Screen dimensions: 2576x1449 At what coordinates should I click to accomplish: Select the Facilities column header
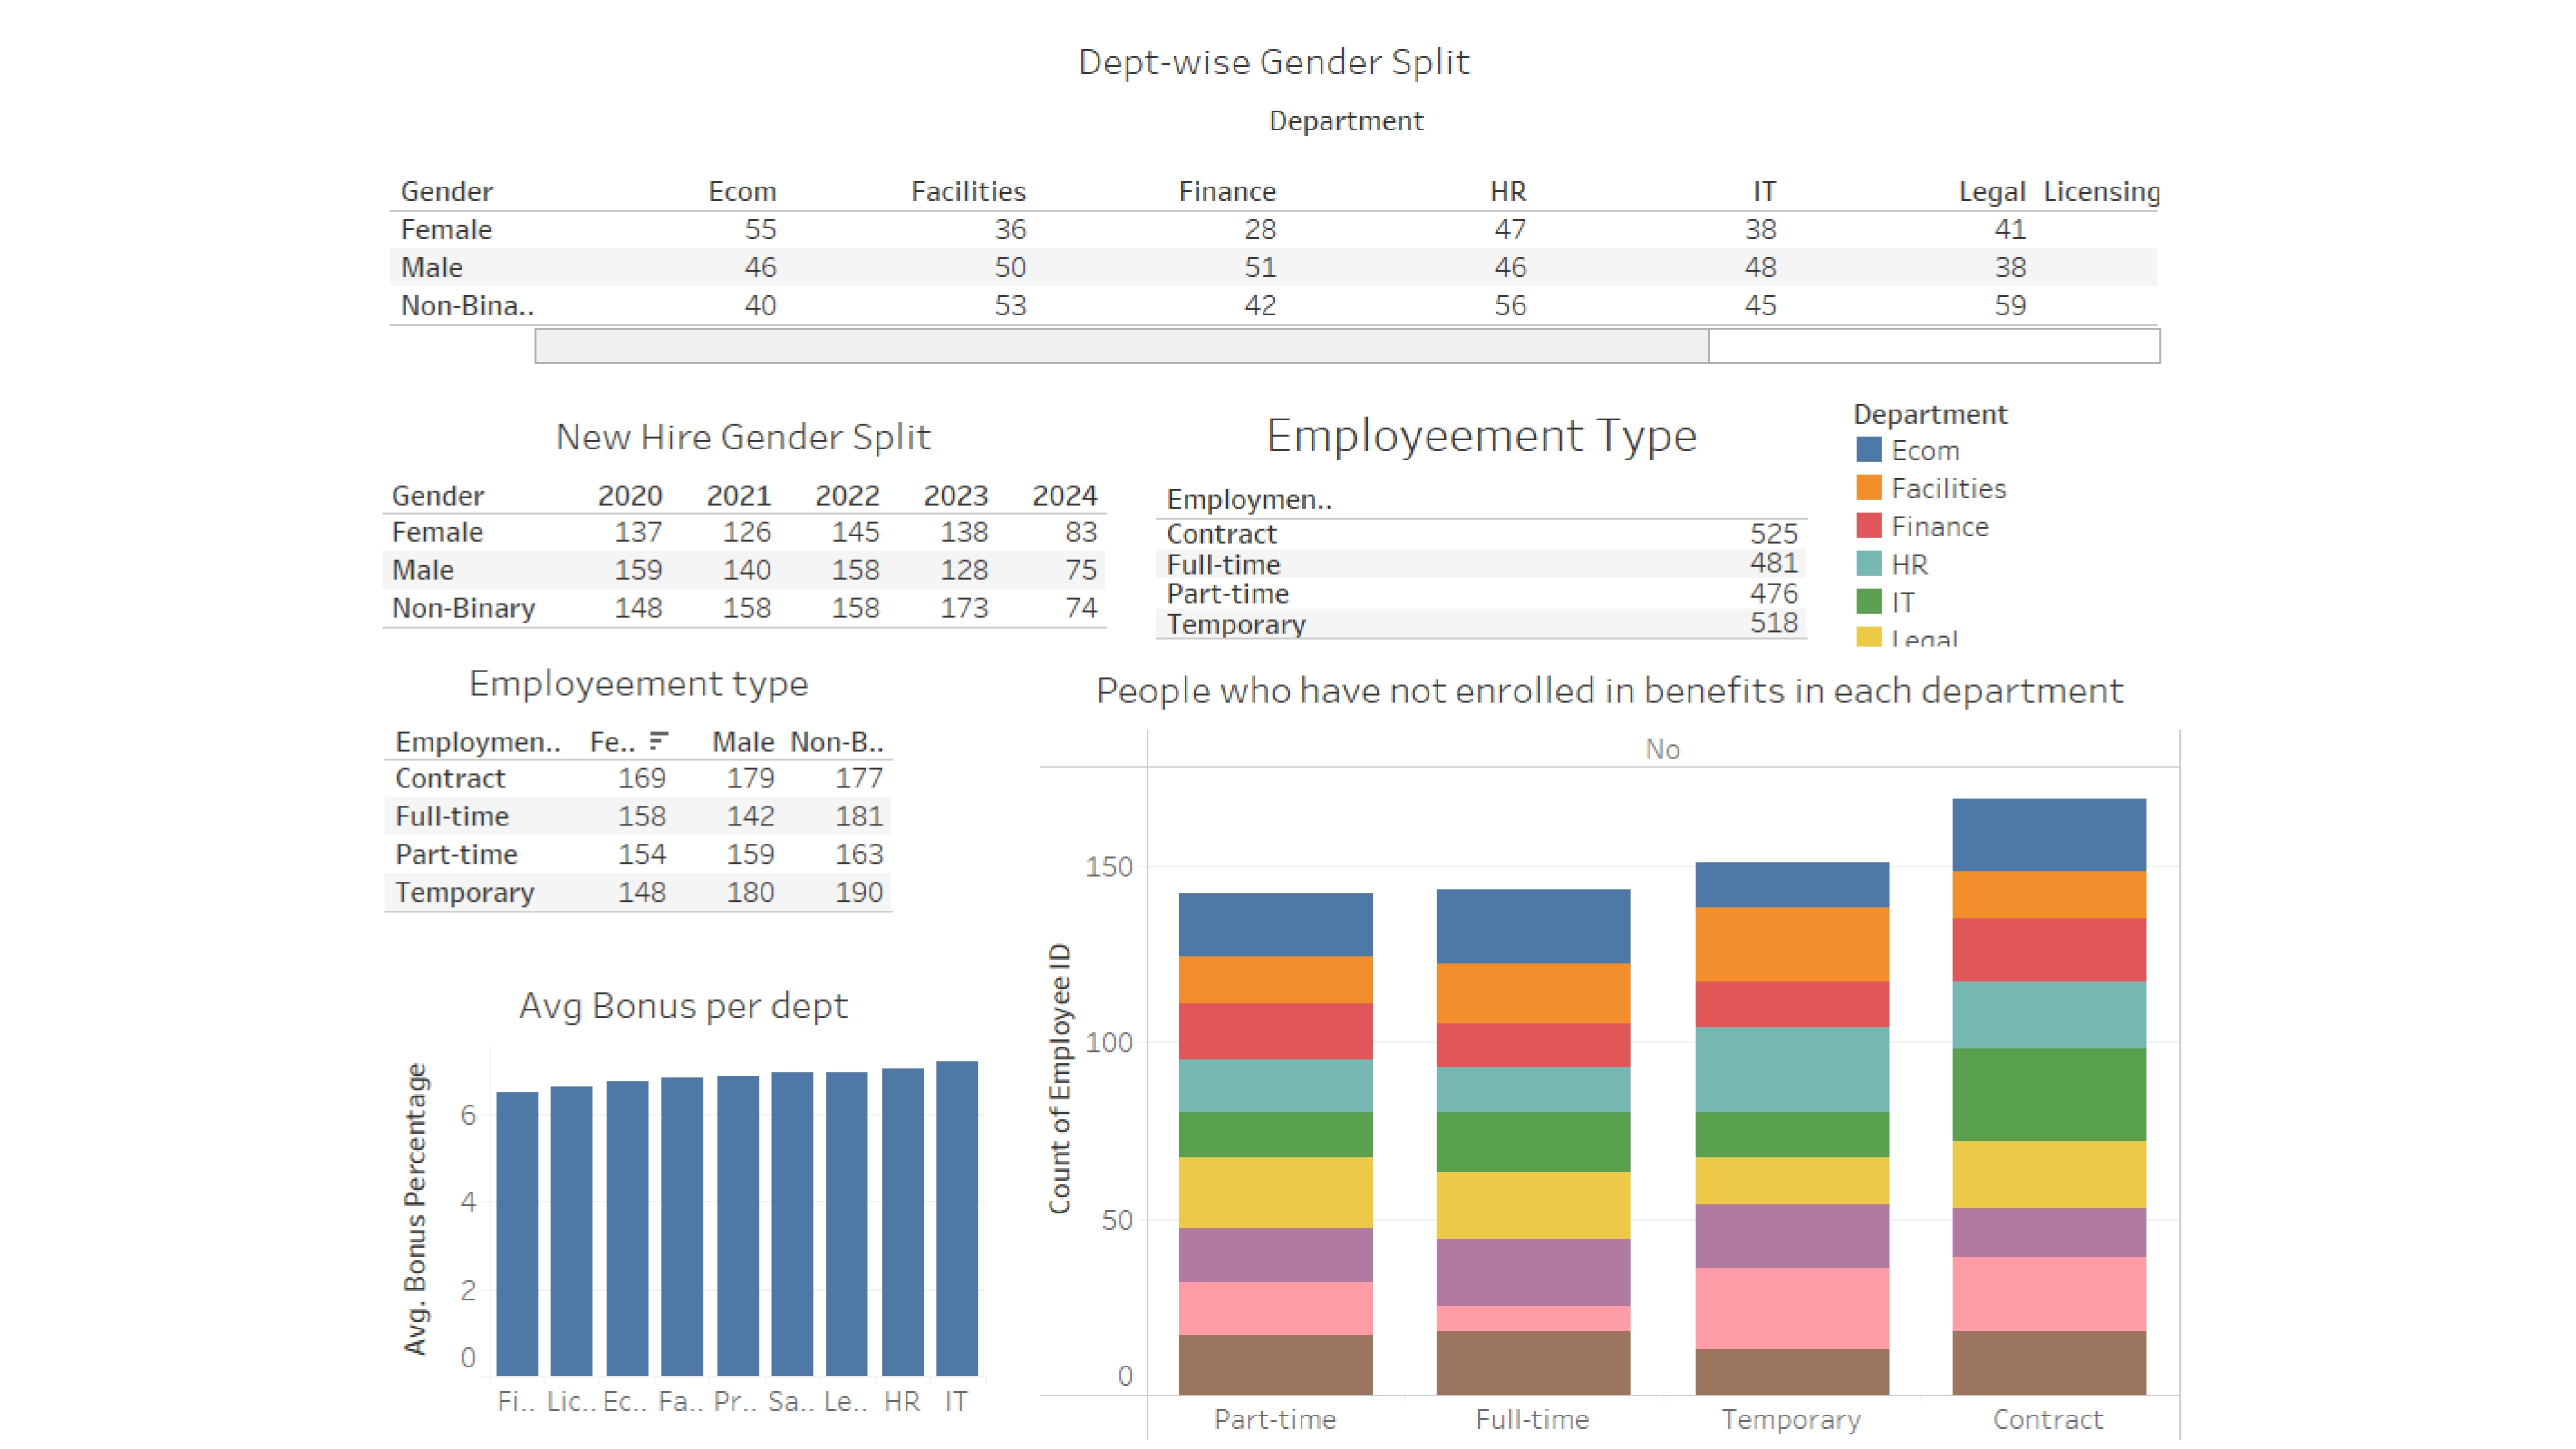pyautogui.click(x=968, y=191)
